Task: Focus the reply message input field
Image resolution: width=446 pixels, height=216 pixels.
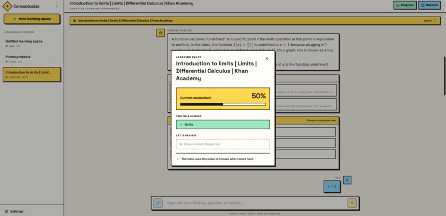Action: point(255,203)
